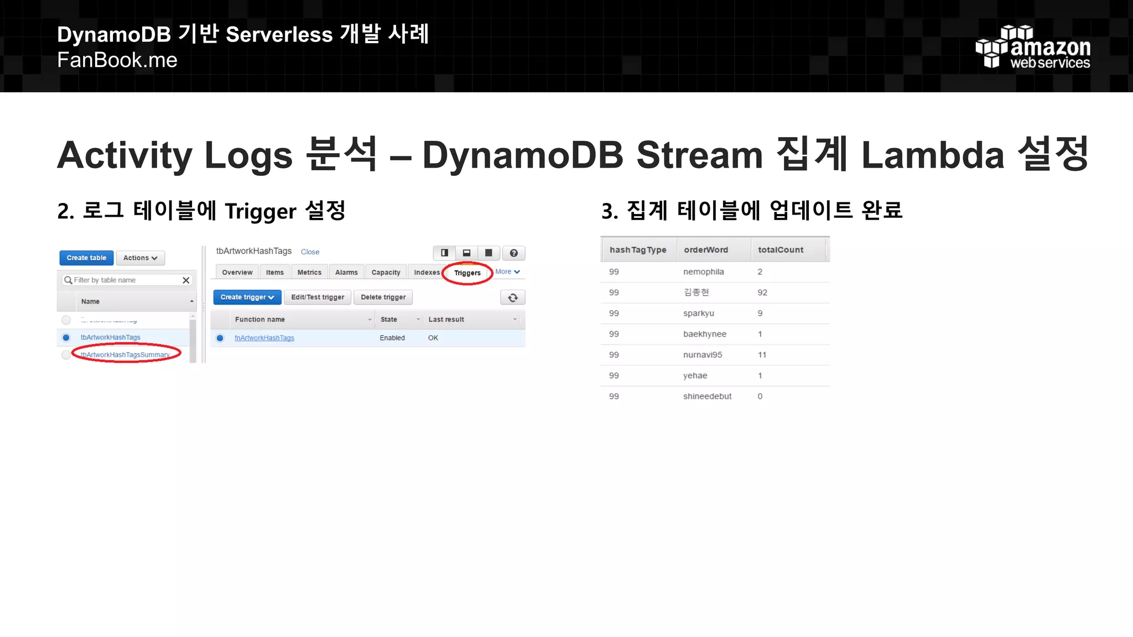The width and height of the screenshot is (1133, 637).
Task: Clear the table name filter with X
Action: pos(186,280)
